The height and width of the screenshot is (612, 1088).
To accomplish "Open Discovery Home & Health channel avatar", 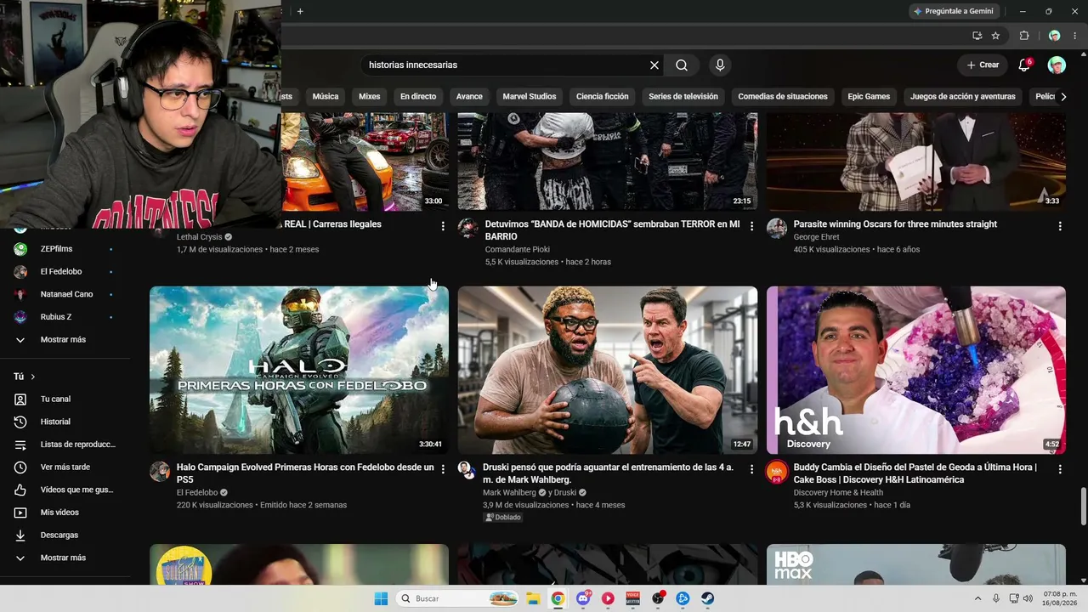I will pyautogui.click(x=777, y=472).
